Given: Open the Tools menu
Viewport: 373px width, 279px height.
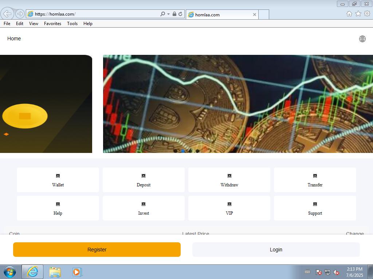Looking at the screenshot, I should coord(72,24).
